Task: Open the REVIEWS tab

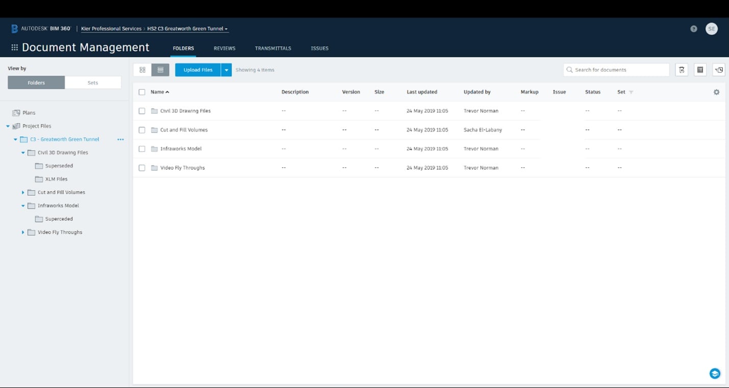Action: [224, 48]
